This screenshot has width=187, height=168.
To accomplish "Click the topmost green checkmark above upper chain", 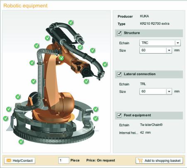I will point(71,22).
